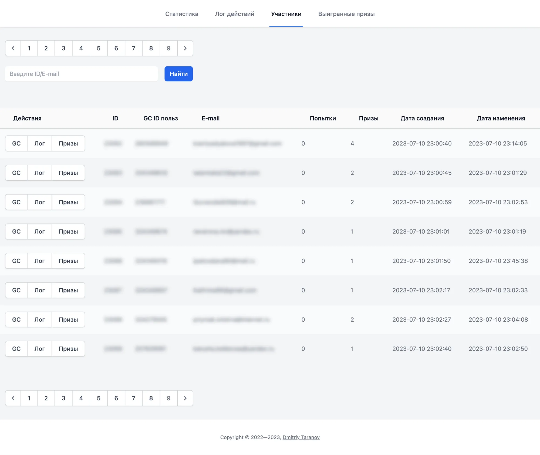Screen dimensions: 540x455
Task: Open Призы for row created 23:02:40
Action: point(68,349)
